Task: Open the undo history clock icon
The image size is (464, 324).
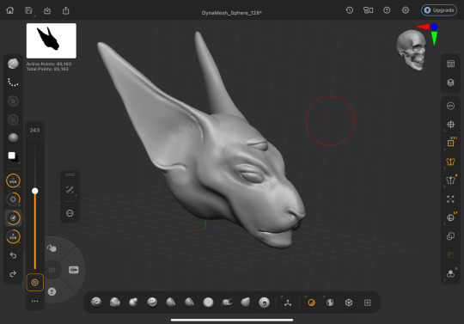Action: [350, 10]
